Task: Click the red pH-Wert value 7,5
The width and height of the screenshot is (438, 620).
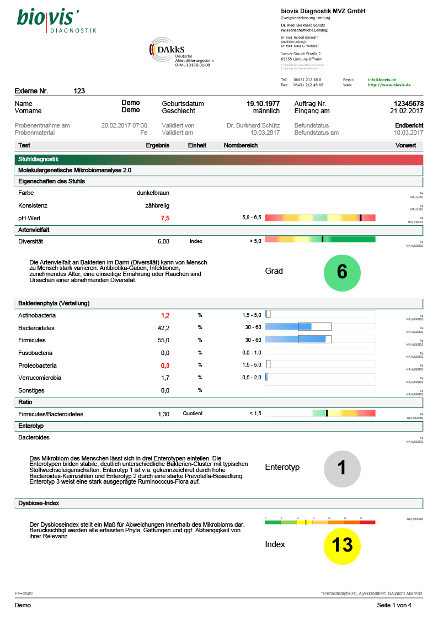Action: [165, 218]
